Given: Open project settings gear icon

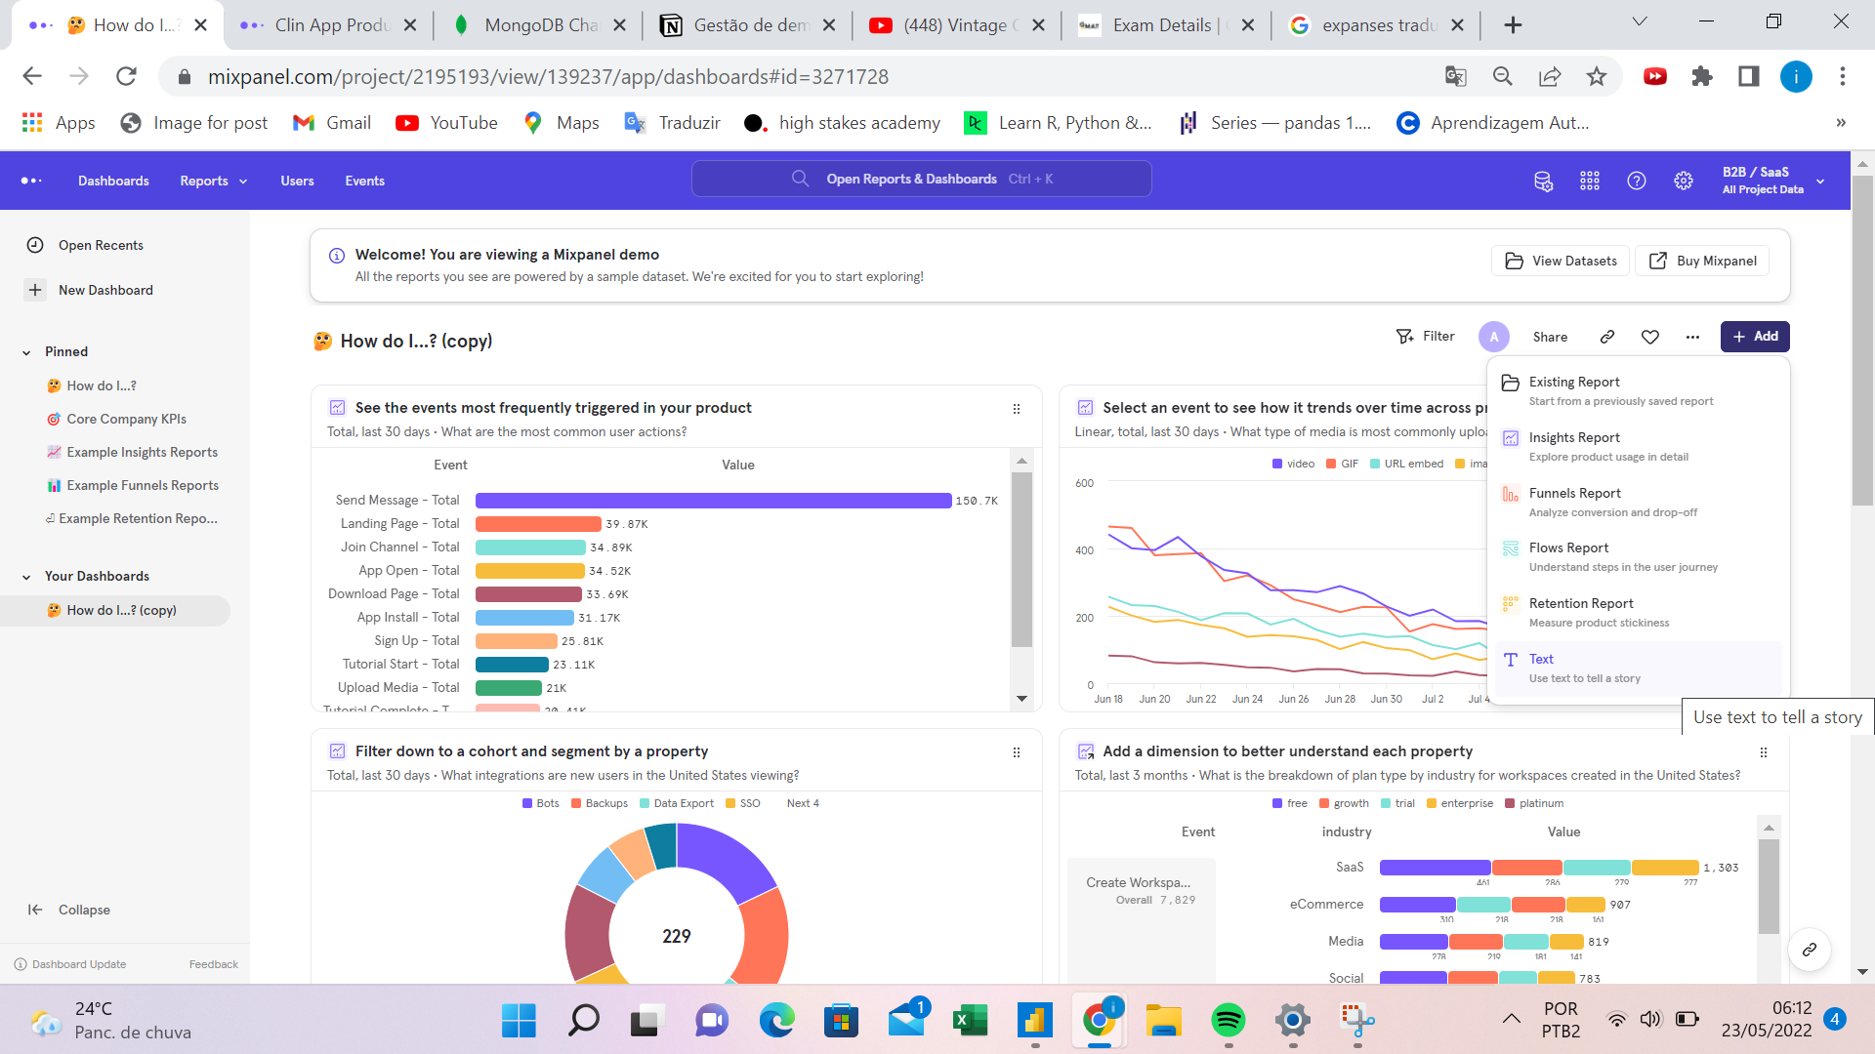Looking at the screenshot, I should pos(1684,181).
